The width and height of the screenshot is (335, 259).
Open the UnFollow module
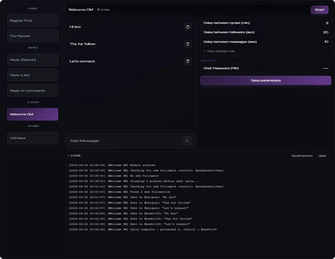pyautogui.click(x=33, y=138)
